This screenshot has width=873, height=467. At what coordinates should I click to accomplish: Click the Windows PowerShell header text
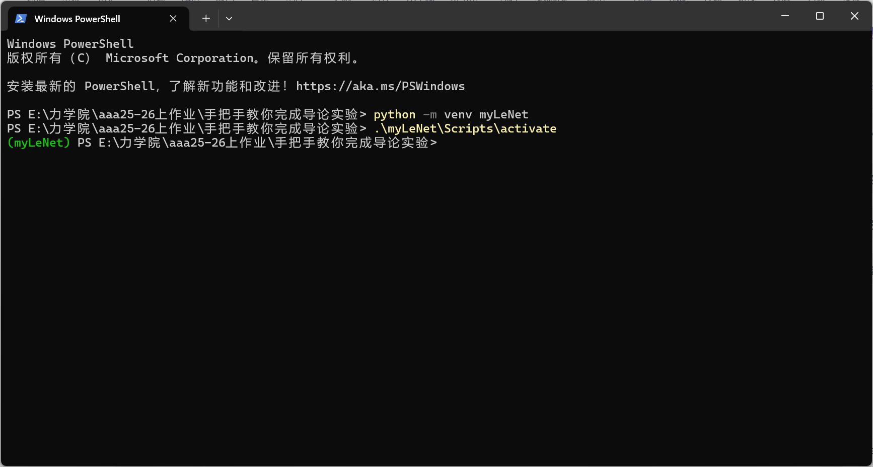[x=69, y=44]
